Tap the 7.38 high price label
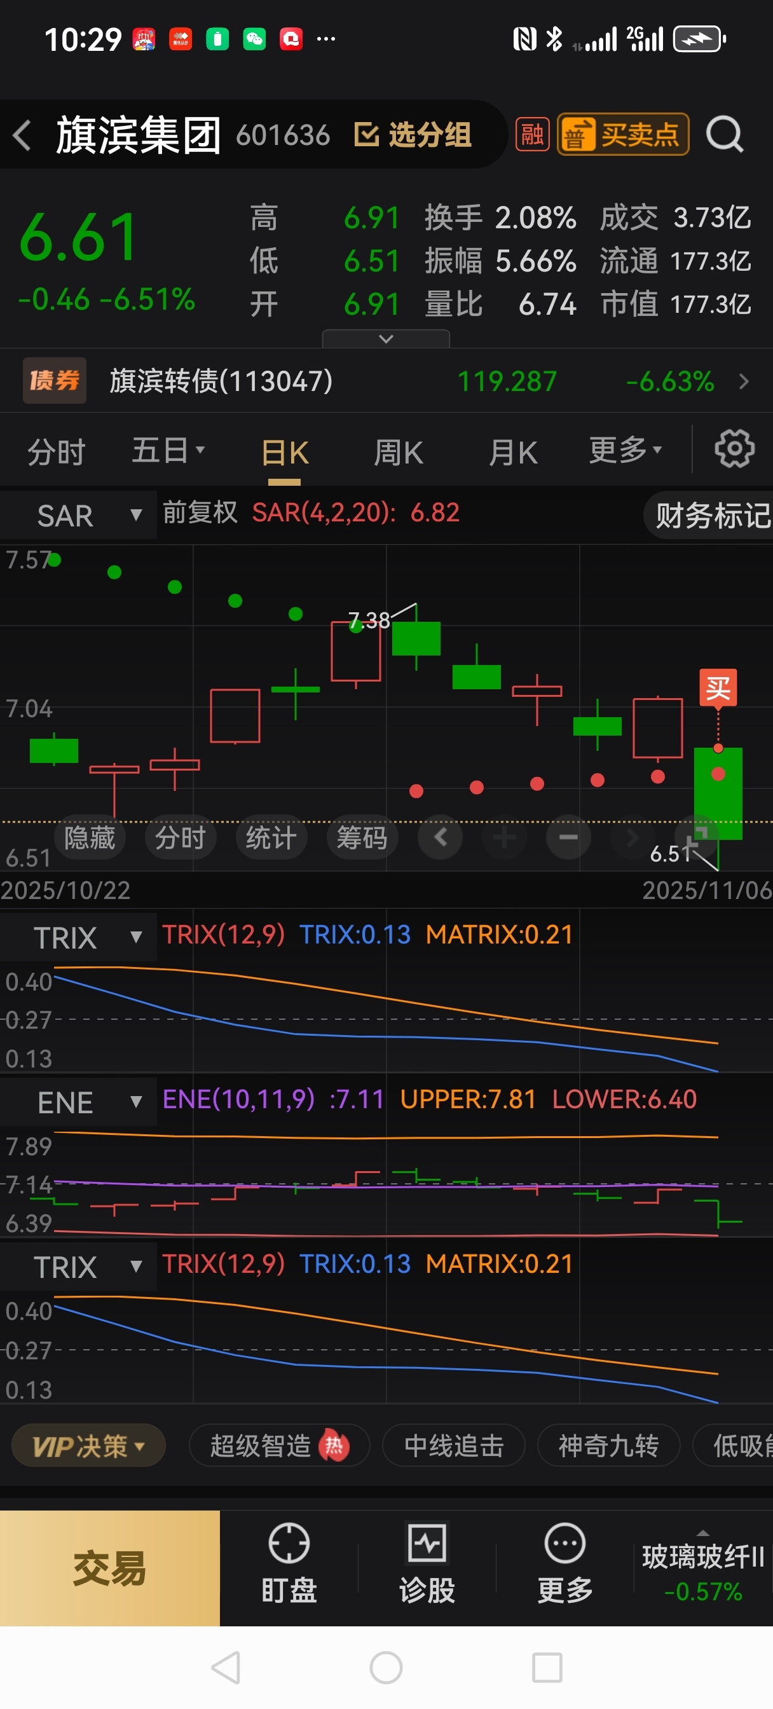This screenshot has height=1709, width=773. coord(369,621)
